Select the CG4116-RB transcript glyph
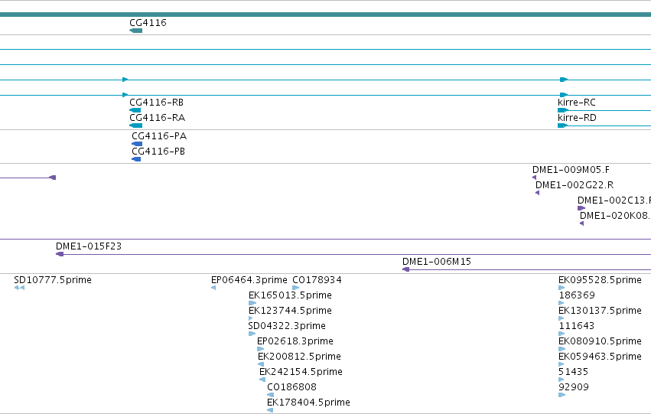This screenshot has height=414, width=651. click(135, 110)
